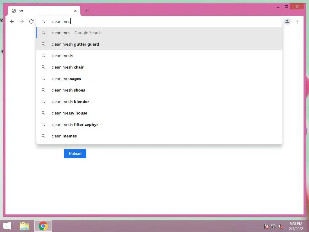Go back to the previous page
Viewport: 309px width, 232px height.
pyautogui.click(x=12, y=21)
